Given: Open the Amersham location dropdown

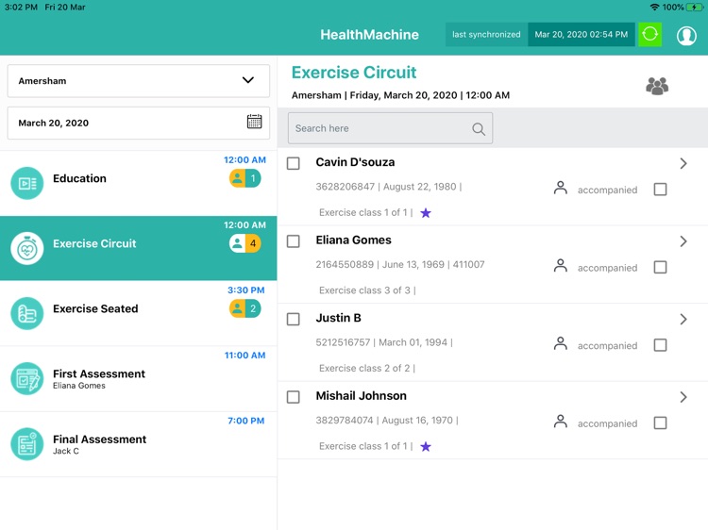Looking at the screenshot, I should pyautogui.click(x=139, y=81).
